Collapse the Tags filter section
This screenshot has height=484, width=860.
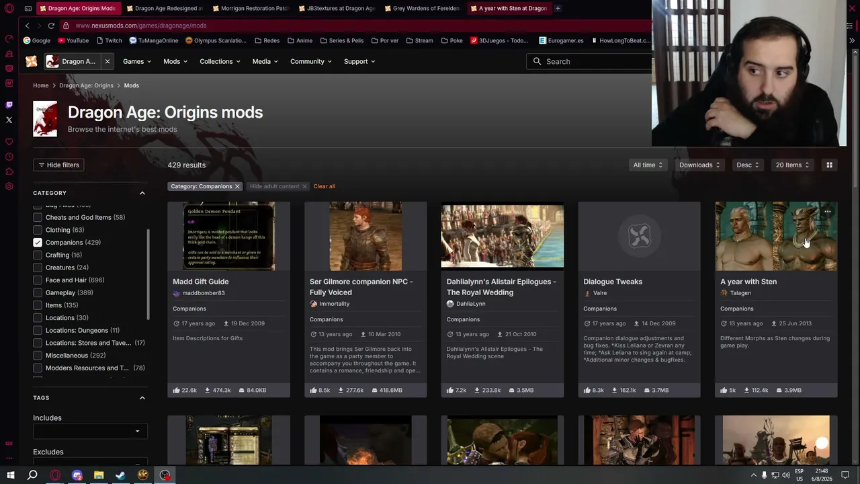[x=142, y=398]
